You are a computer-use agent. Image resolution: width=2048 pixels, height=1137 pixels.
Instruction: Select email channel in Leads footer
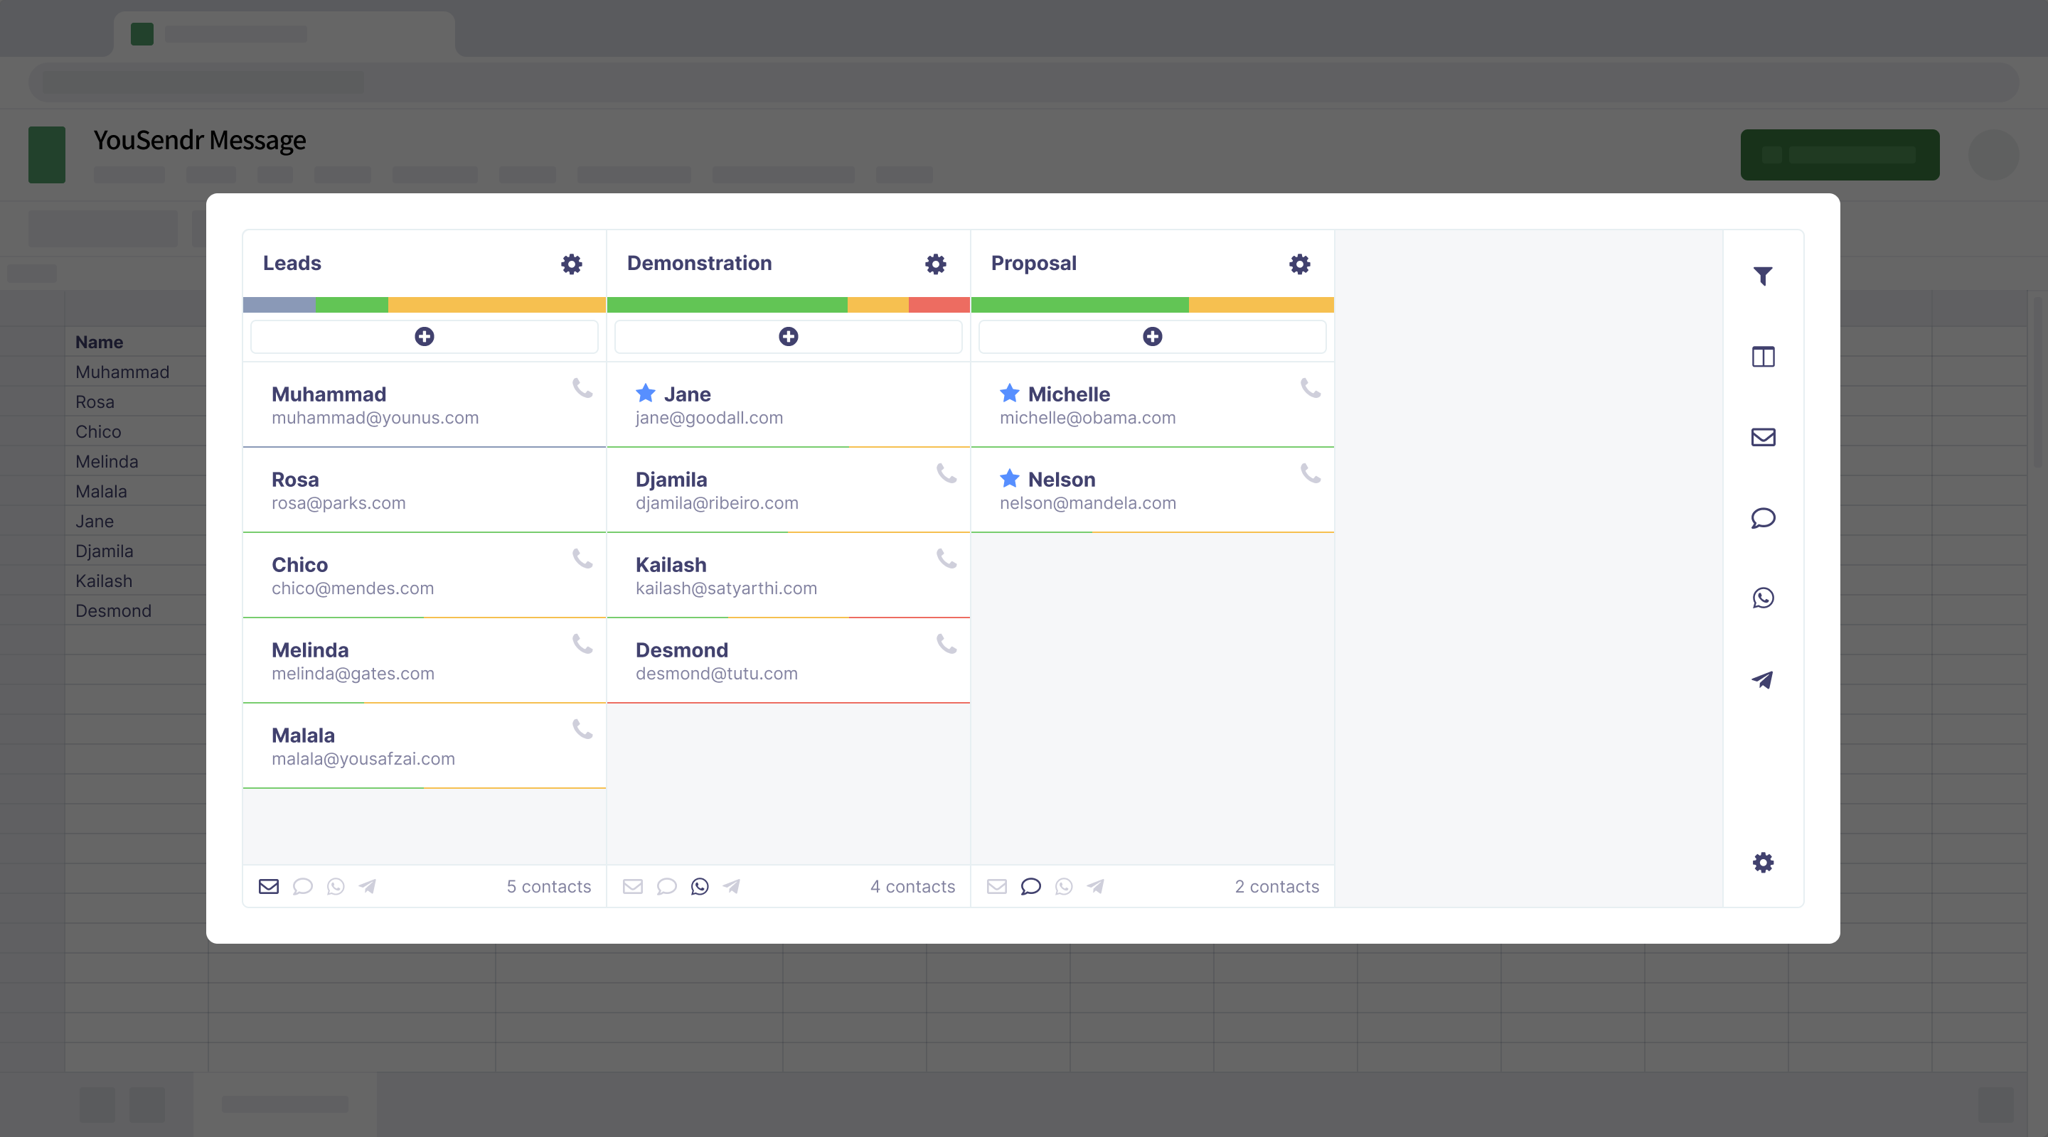click(269, 886)
